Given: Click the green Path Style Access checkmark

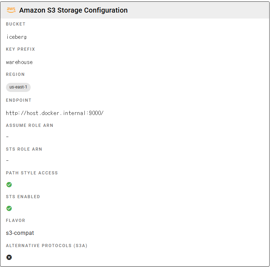Looking at the screenshot, I should click(9, 185).
